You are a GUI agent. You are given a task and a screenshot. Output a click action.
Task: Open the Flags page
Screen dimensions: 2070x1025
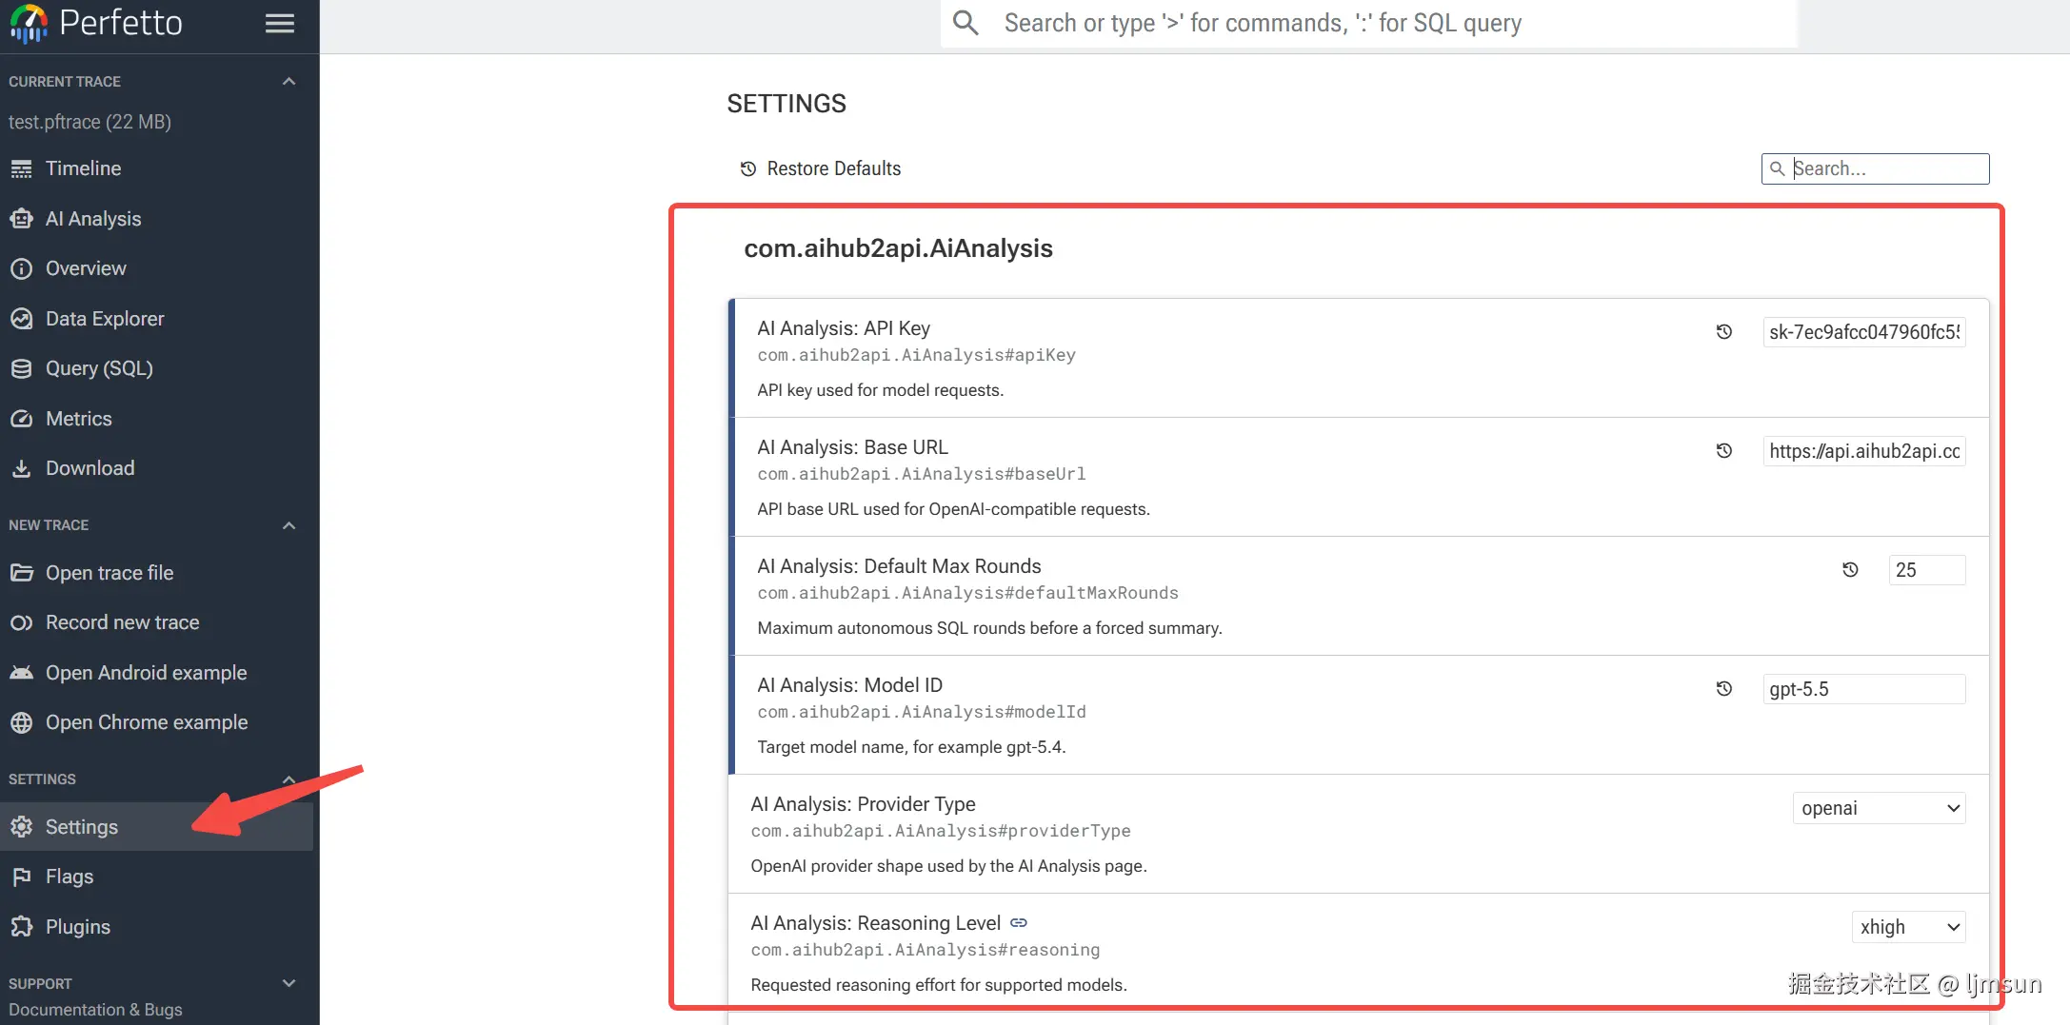point(70,877)
